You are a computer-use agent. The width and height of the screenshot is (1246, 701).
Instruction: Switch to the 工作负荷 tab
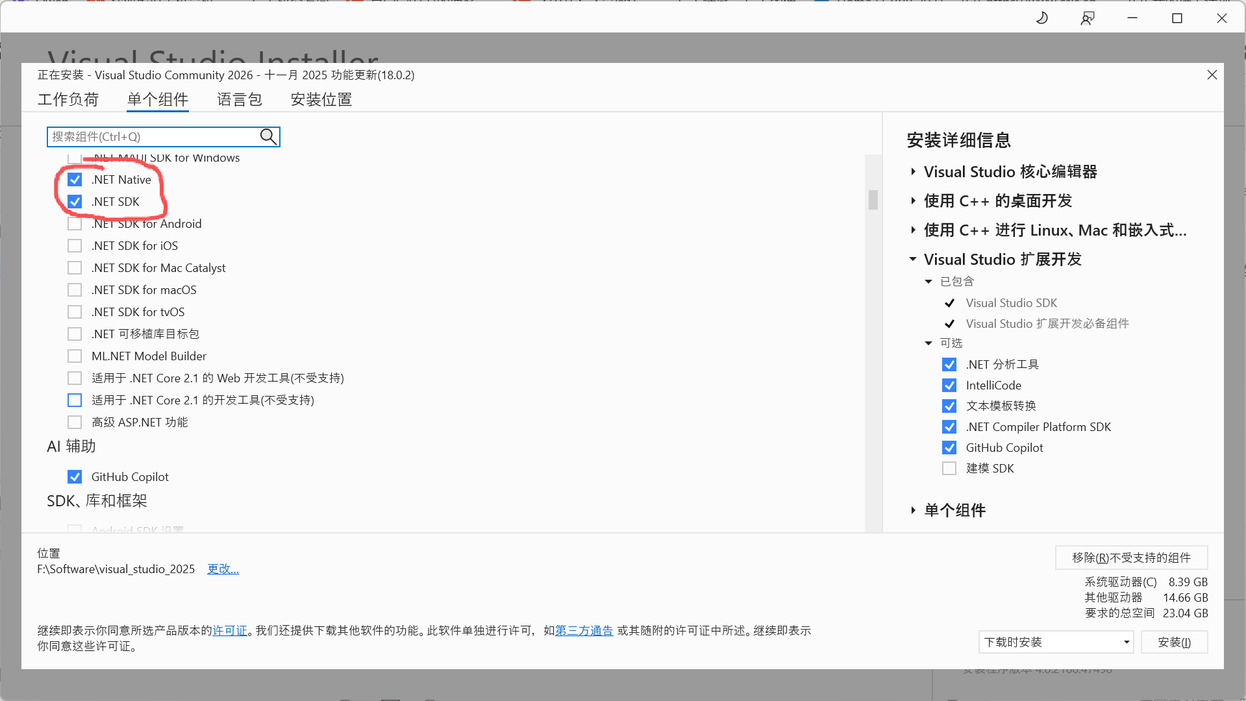pos(68,99)
